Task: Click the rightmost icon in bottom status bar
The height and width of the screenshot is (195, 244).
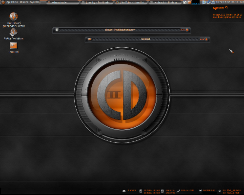Action: point(220,191)
